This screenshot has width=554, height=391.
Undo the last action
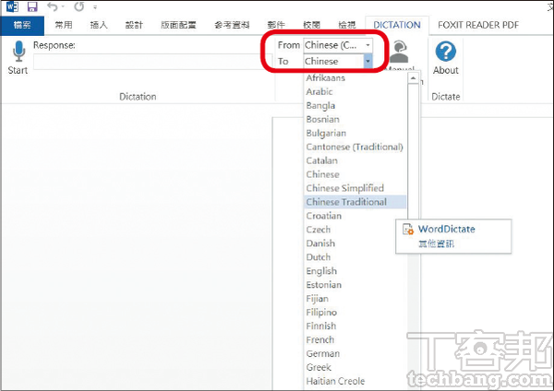[x=53, y=6]
